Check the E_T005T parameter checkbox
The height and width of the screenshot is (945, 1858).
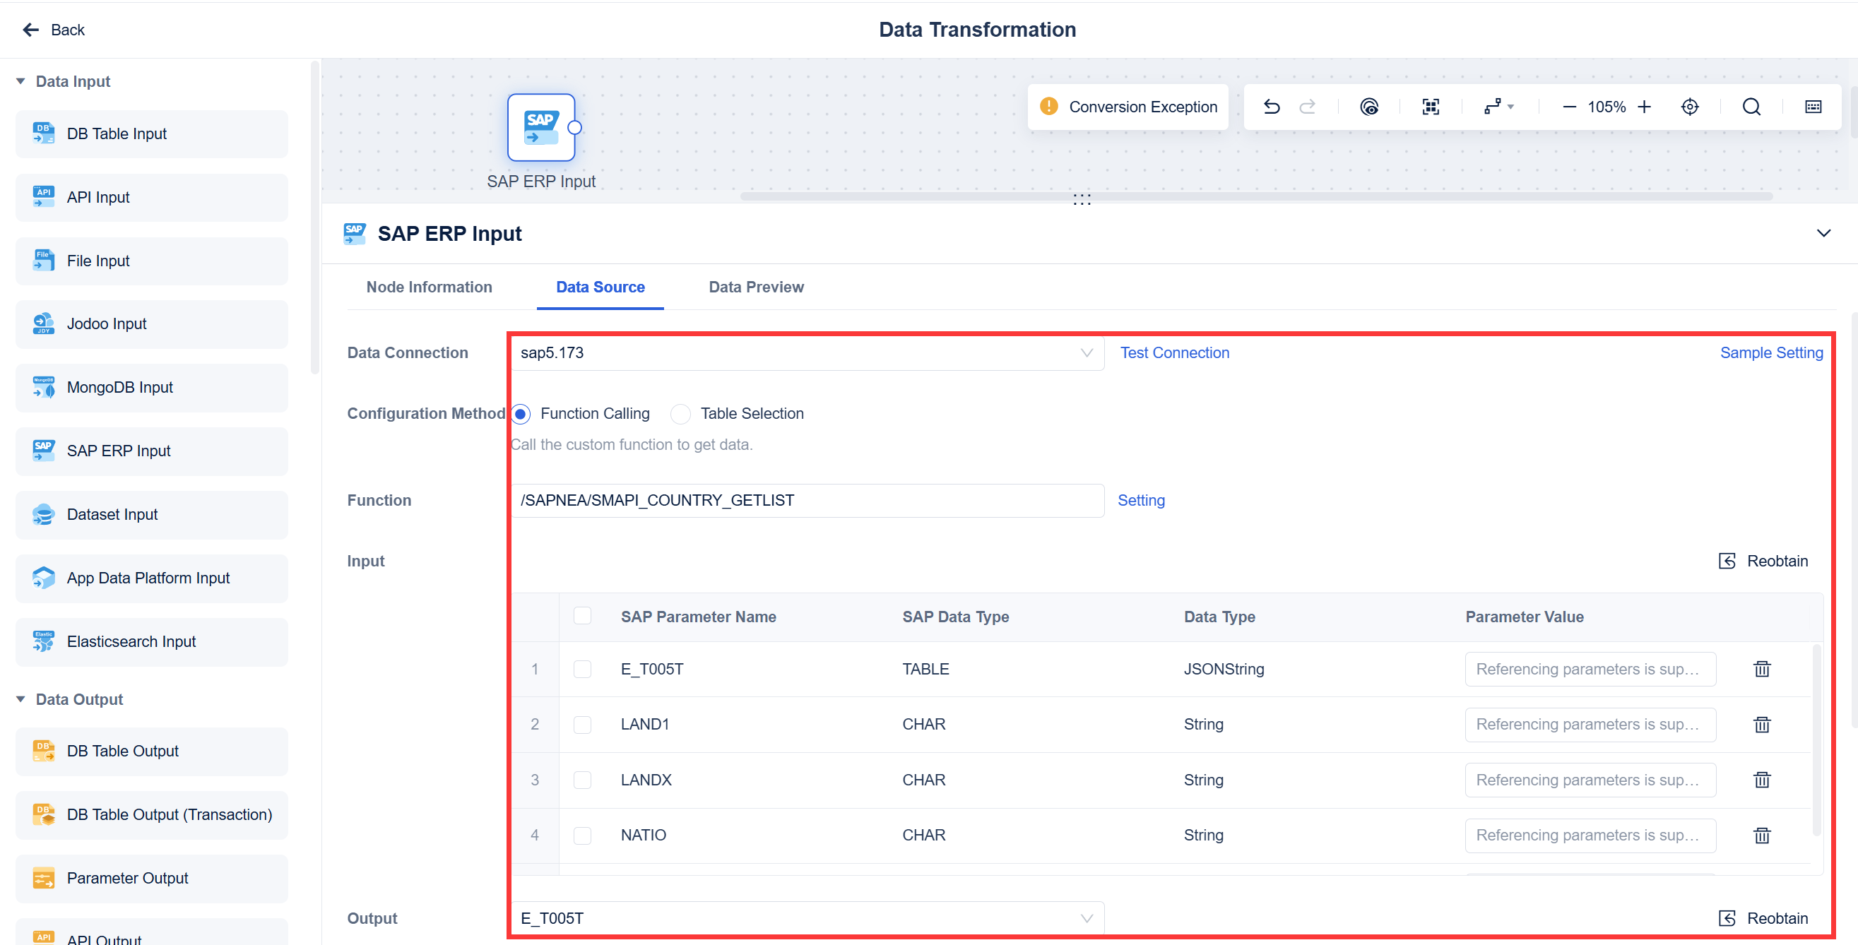[x=582, y=669]
